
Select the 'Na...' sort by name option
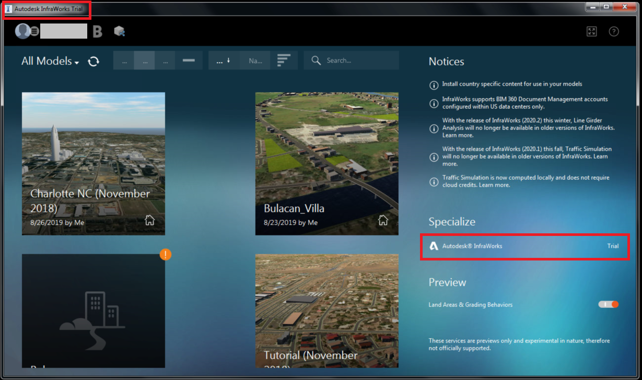255,61
